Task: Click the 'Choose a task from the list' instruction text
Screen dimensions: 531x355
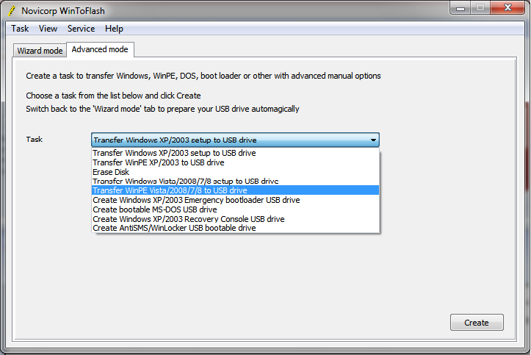Action: point(113,96)
